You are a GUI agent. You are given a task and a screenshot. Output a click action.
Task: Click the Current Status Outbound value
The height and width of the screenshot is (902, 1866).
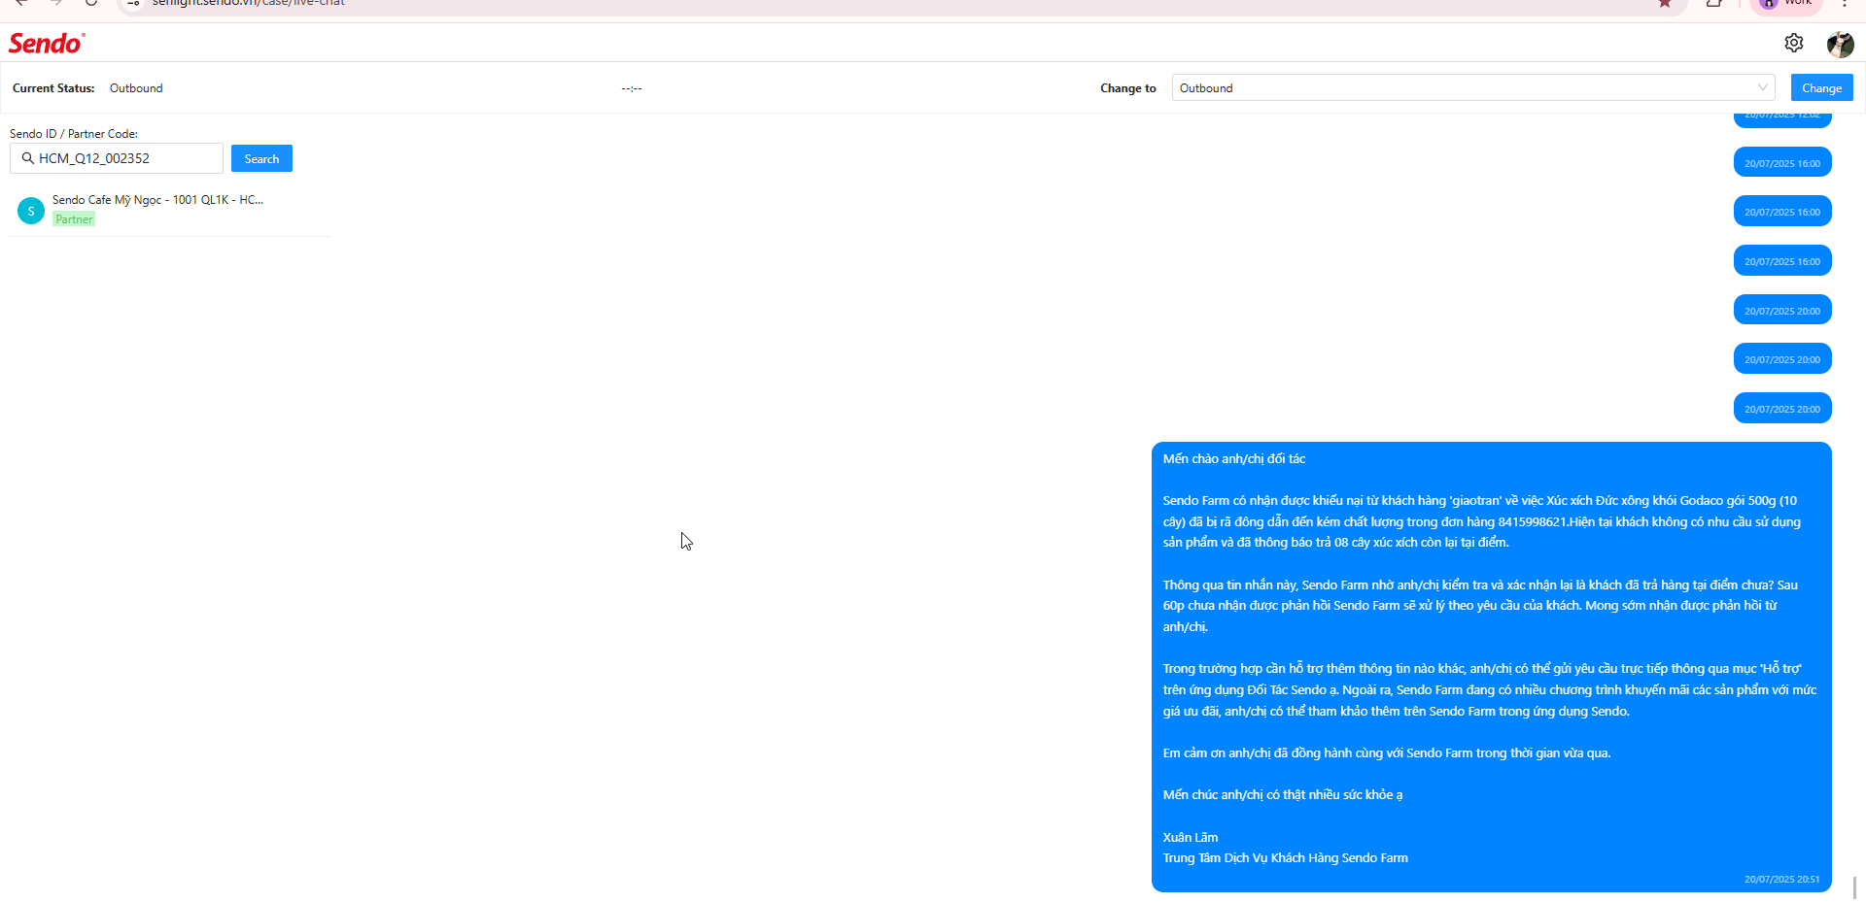tap(136, 88)
